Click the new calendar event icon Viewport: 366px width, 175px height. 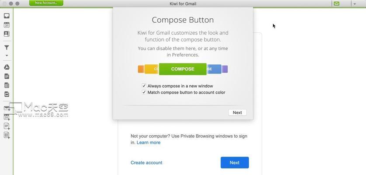pos(7,117)
